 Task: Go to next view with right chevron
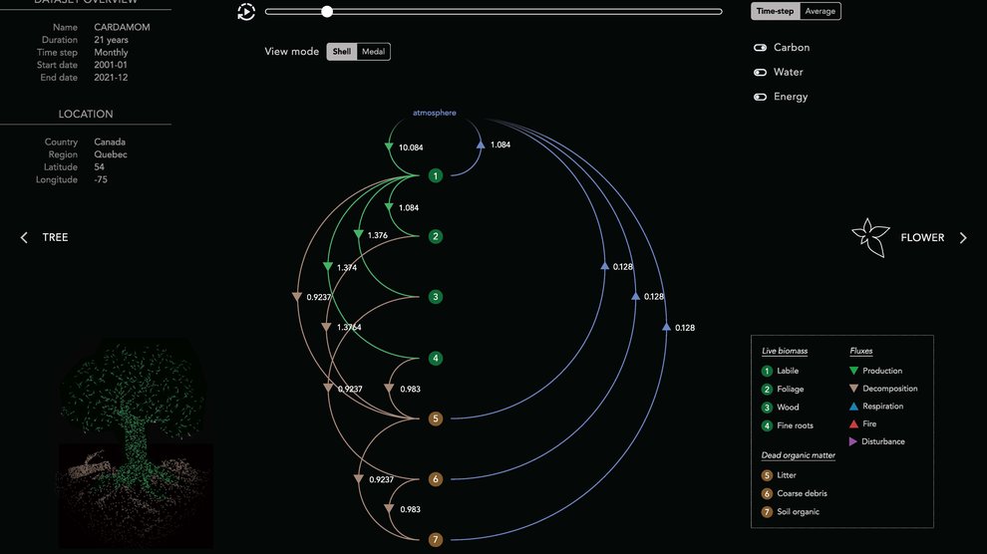pos(963,238)
